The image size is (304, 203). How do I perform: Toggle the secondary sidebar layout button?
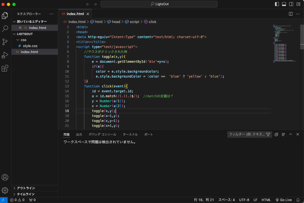pos(291,4)
